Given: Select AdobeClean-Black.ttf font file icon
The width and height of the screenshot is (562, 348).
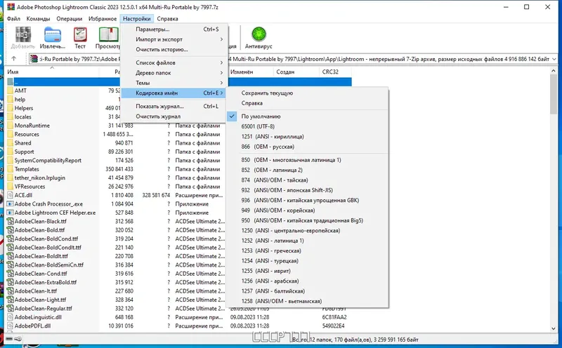Looking at the screenshot, I should click(x=10, y=221).
